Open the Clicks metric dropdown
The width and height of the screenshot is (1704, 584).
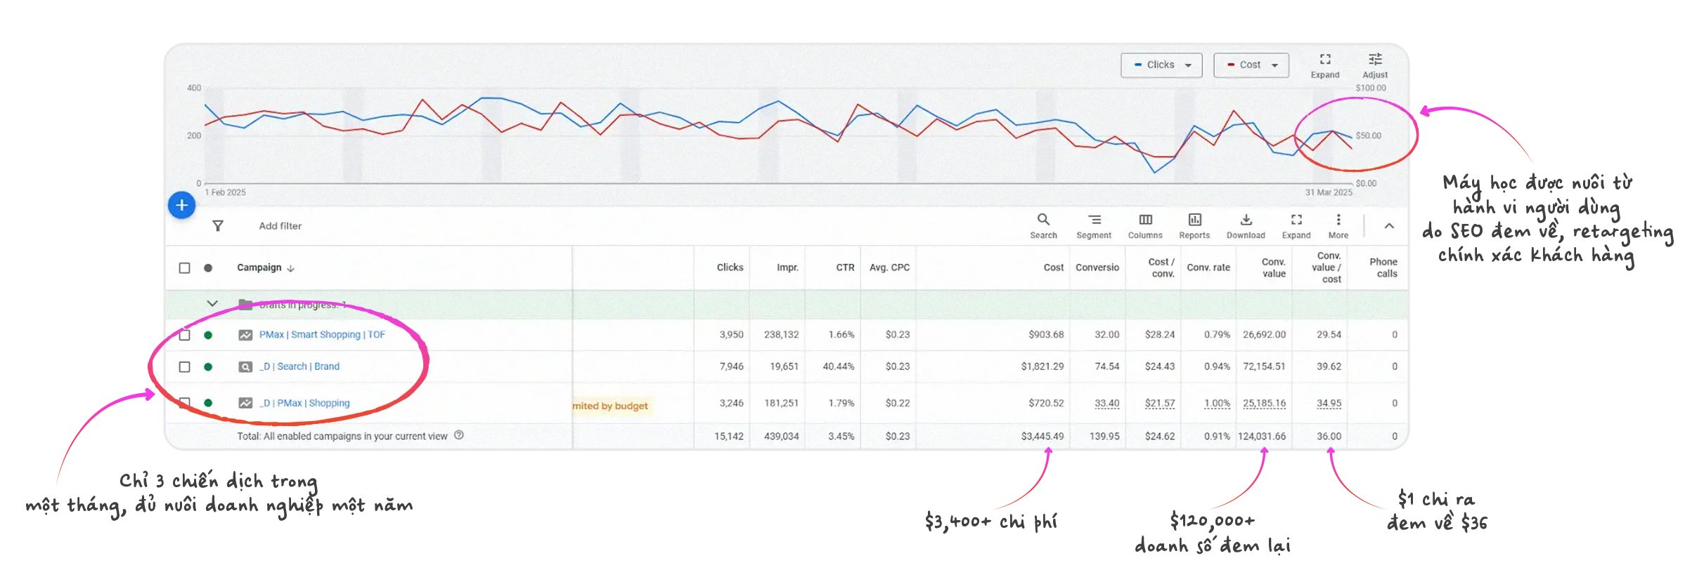coord(1161,65)
